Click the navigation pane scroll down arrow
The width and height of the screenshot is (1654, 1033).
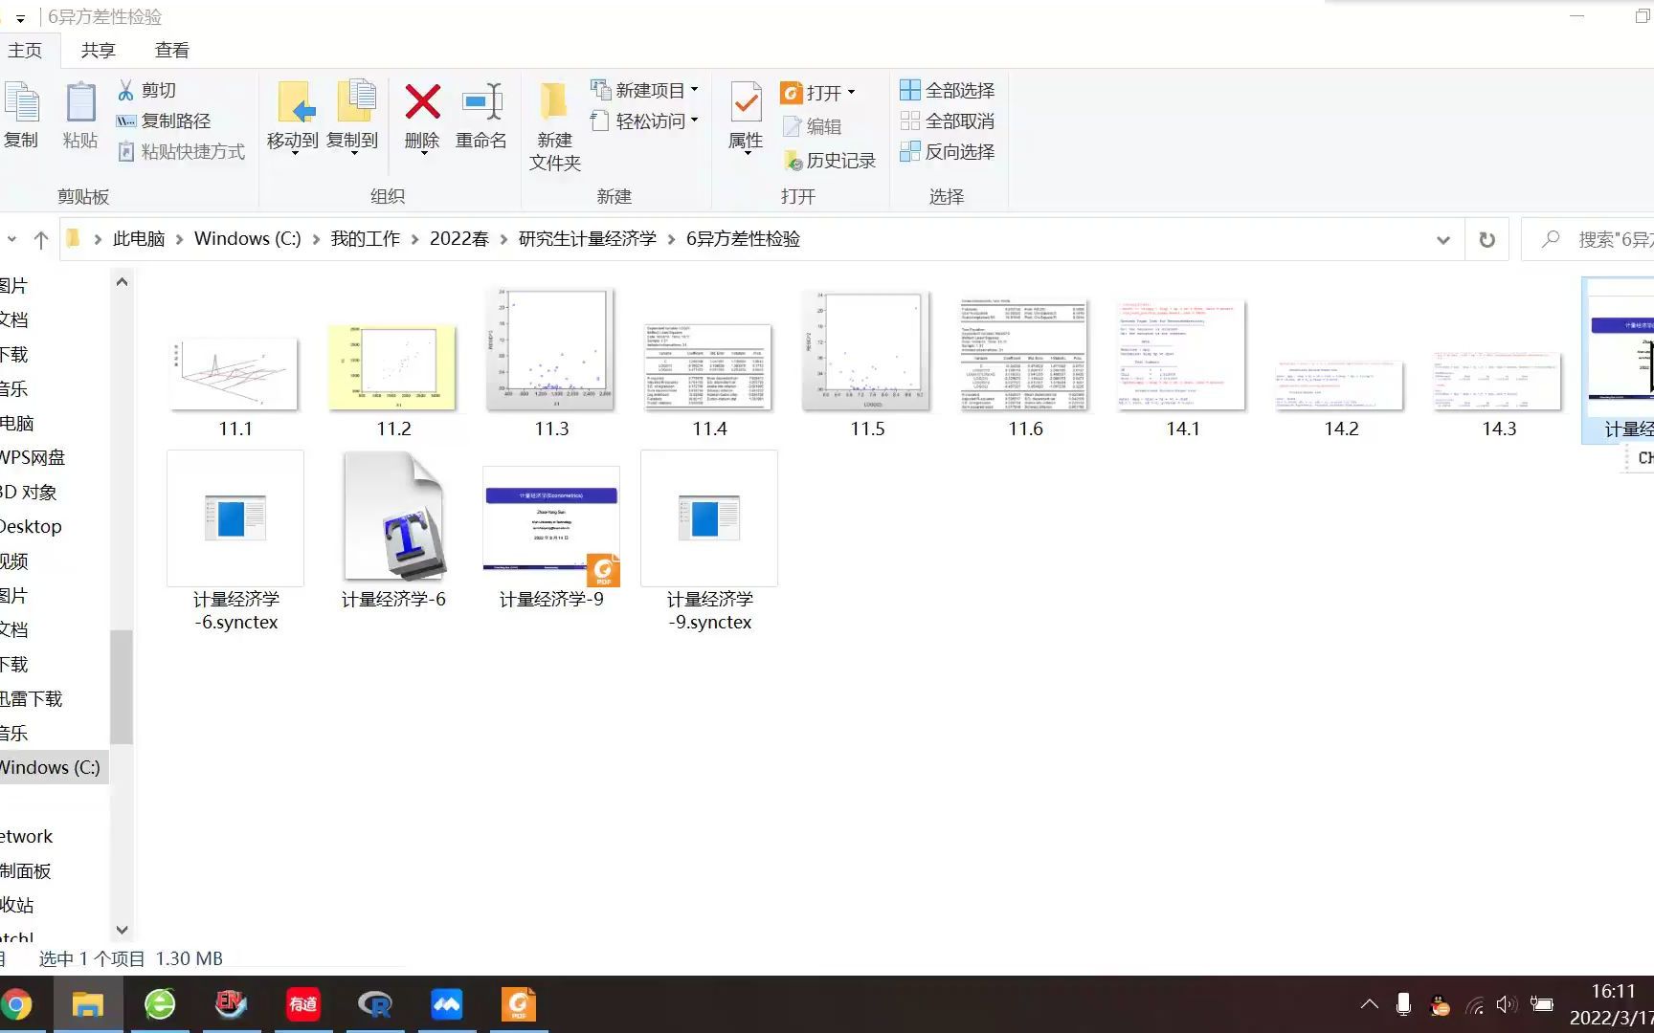pos(122,929)
